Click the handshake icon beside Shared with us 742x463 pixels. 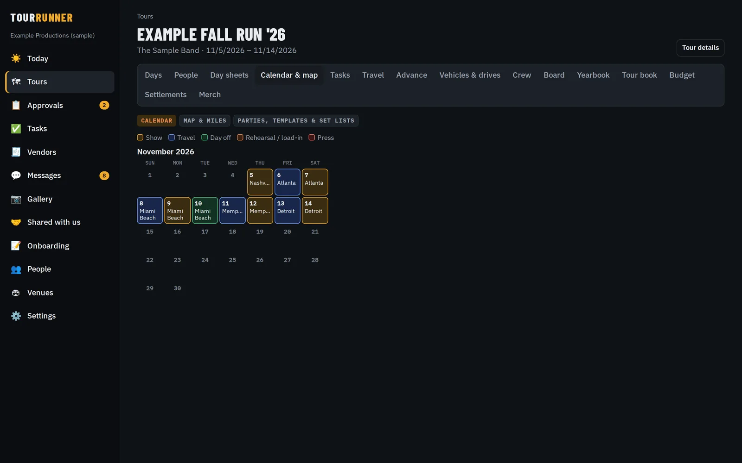click(x=16, y=222)
